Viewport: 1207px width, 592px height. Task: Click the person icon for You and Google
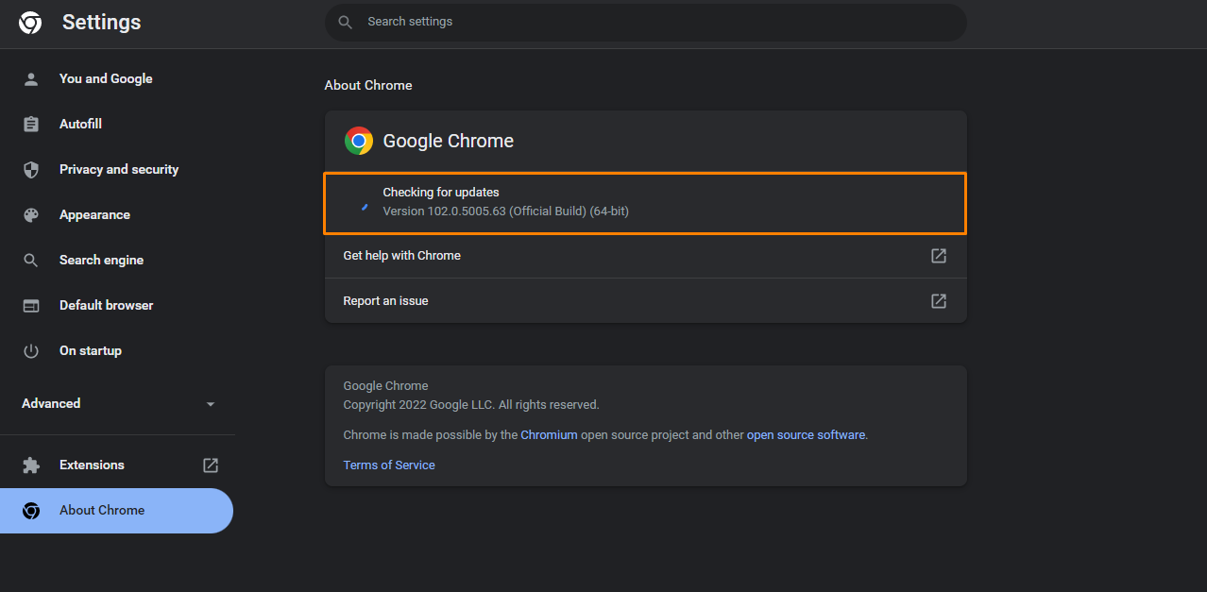pyautogui.click(x=31, y=79)
